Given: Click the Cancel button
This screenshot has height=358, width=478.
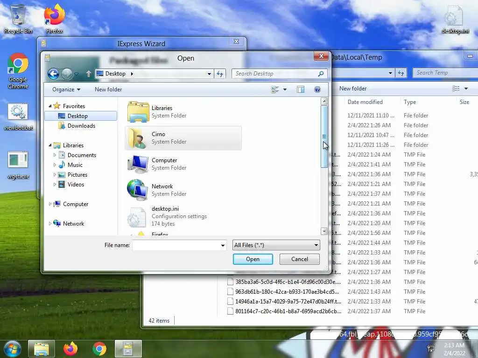Looking at the screenshot, I should point(299,259).
